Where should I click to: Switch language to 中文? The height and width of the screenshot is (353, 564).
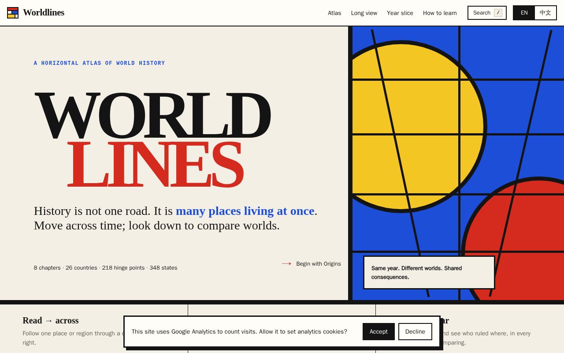[x=545, y=13]
